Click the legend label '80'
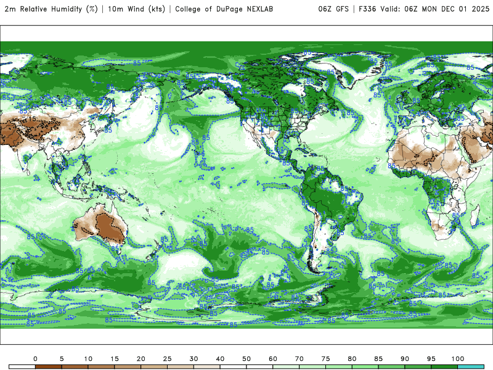The height and width of the screenshot is (370, 493). point(352,359)
